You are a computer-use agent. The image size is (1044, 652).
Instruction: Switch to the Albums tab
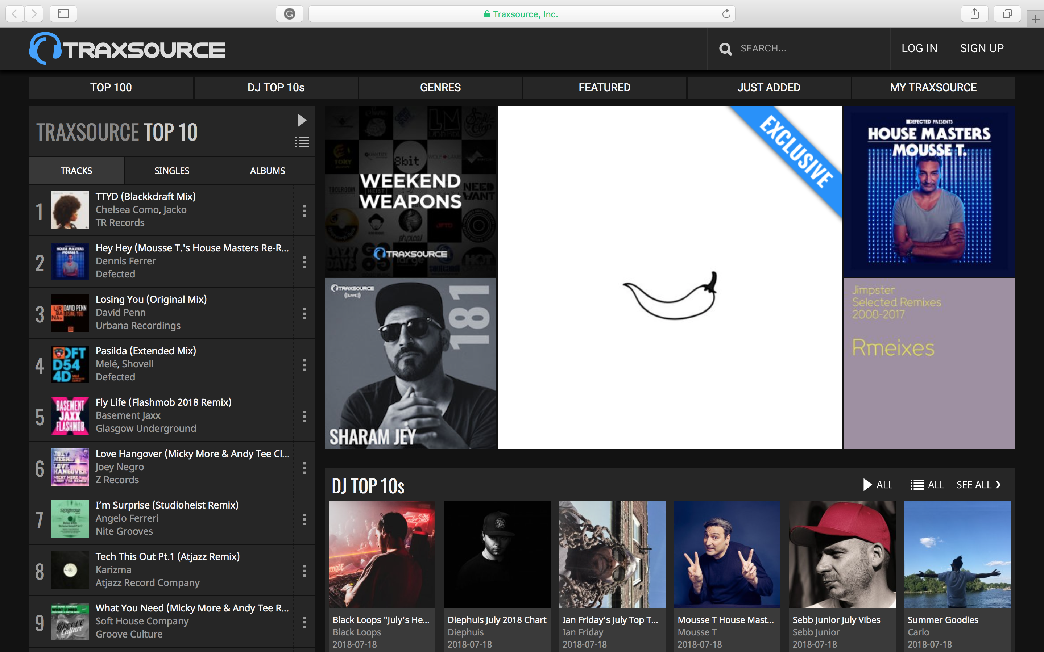pyautogui.click(x=268, y=171)
